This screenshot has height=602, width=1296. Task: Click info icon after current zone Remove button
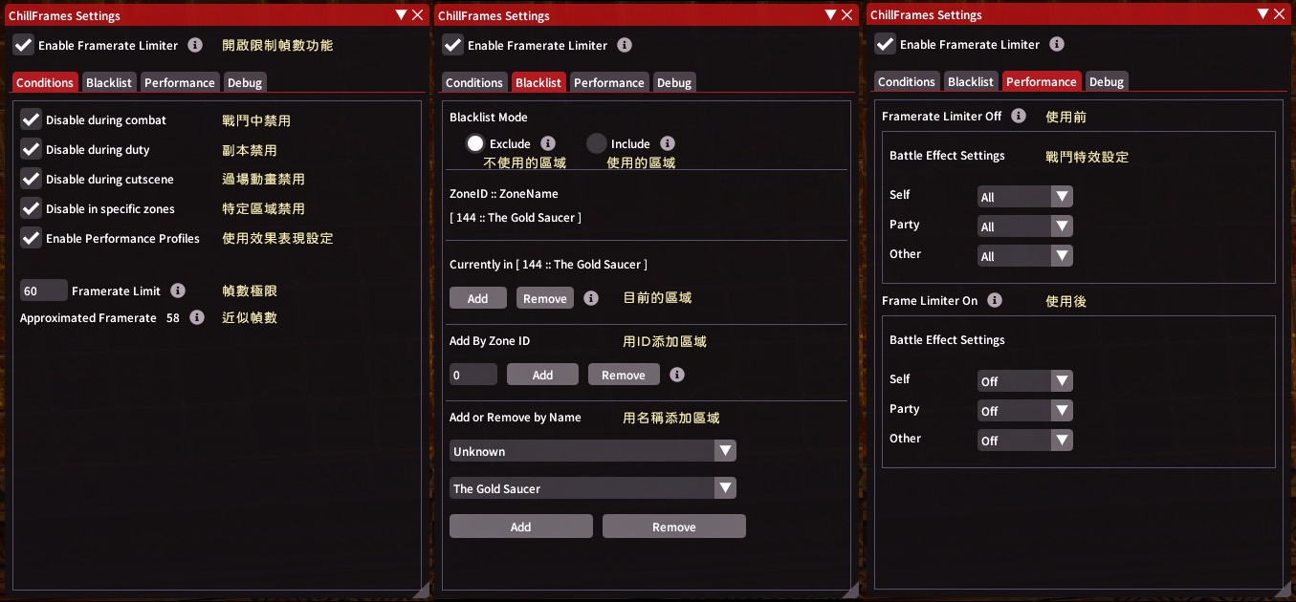coord(591,298)
